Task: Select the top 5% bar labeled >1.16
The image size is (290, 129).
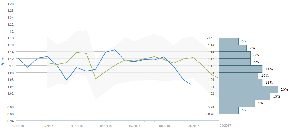Action: pos(229,41)
